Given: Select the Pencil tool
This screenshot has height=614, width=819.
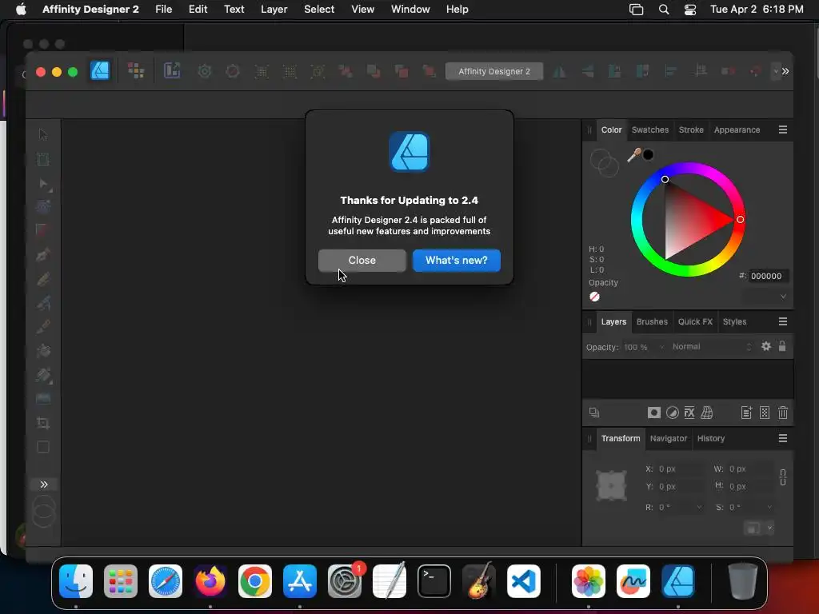Looking at the screenshot, I should coord(43,278).
